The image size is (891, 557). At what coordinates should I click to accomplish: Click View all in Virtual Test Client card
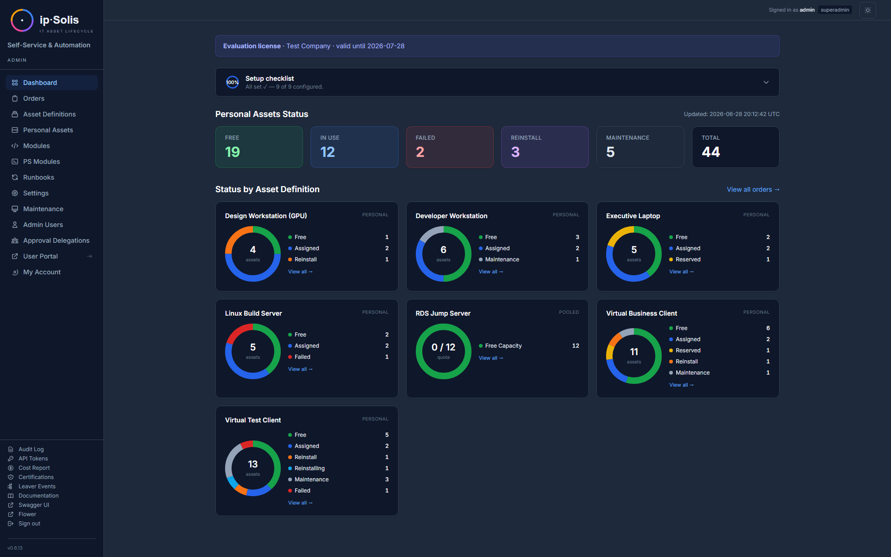pos(300,503)
